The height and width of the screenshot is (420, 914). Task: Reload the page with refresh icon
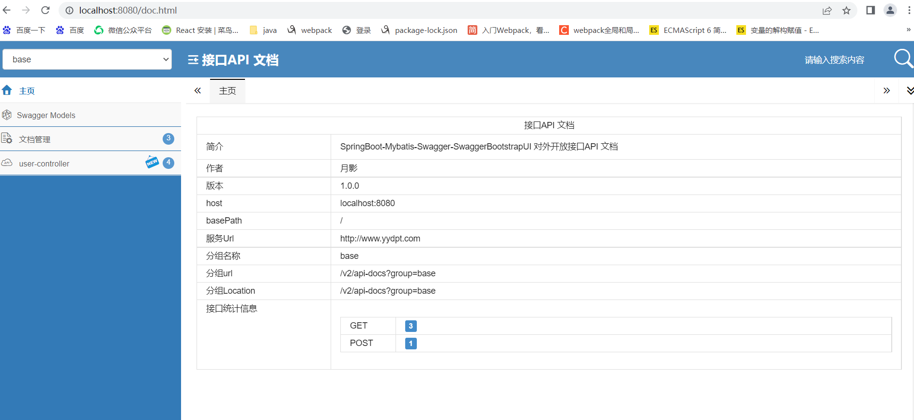(x=46, y=10)
